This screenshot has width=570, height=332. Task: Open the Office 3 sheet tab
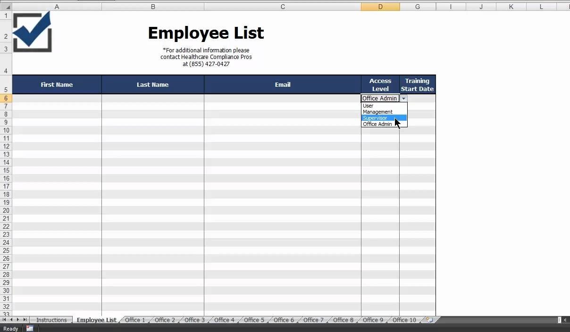(193, 320)
